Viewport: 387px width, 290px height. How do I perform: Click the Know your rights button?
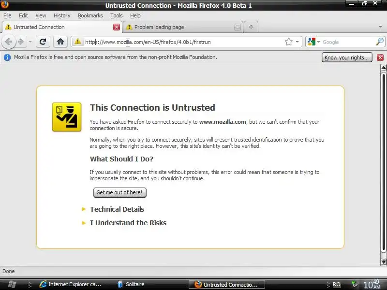(x=347, y=58)
